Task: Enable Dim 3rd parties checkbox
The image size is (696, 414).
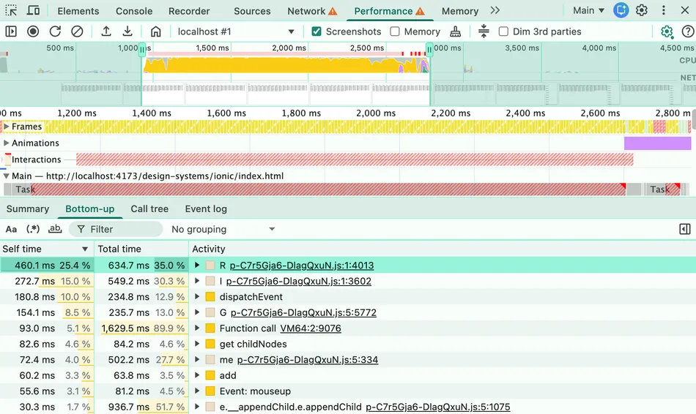Action: (x=503, y=31)
